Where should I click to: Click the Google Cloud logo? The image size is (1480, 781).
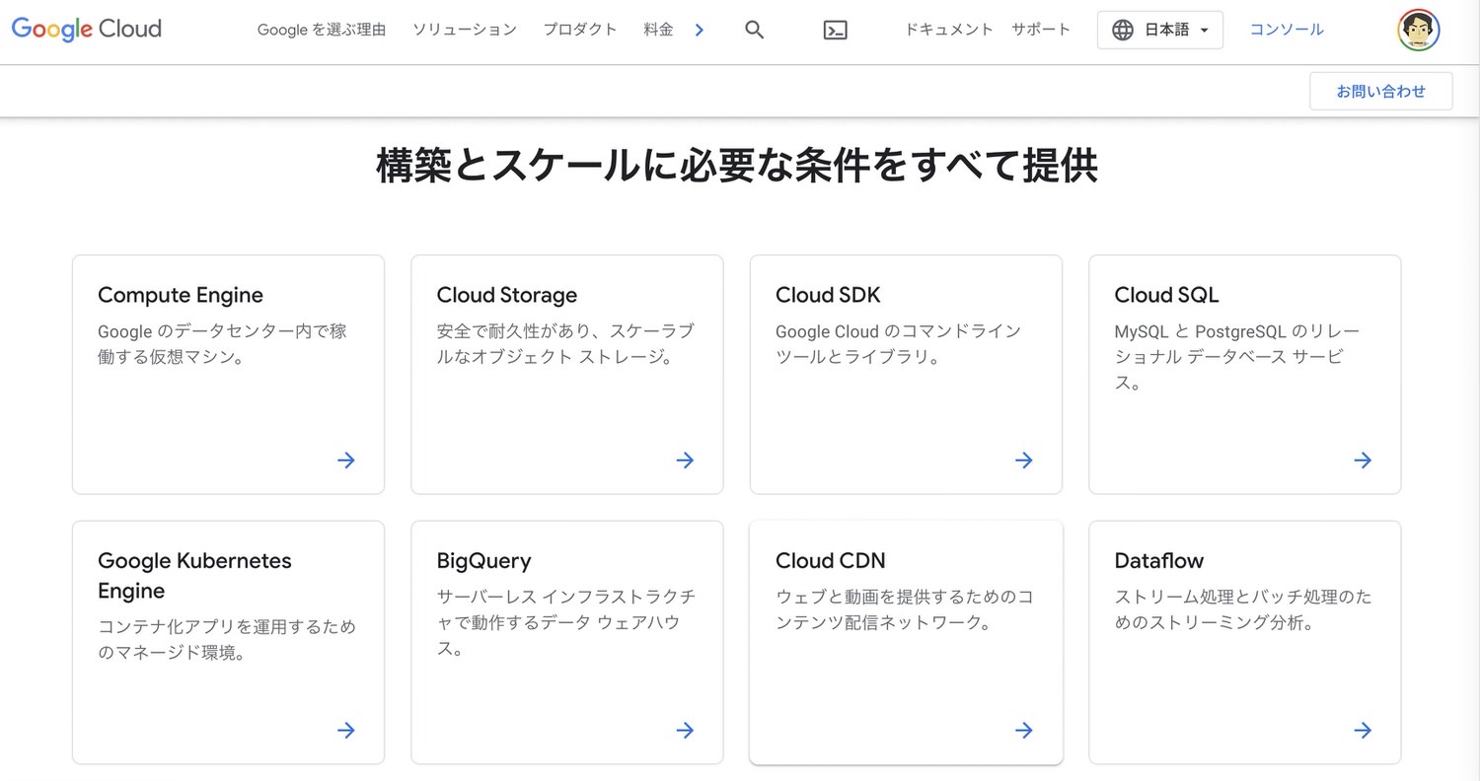(87, 30)
